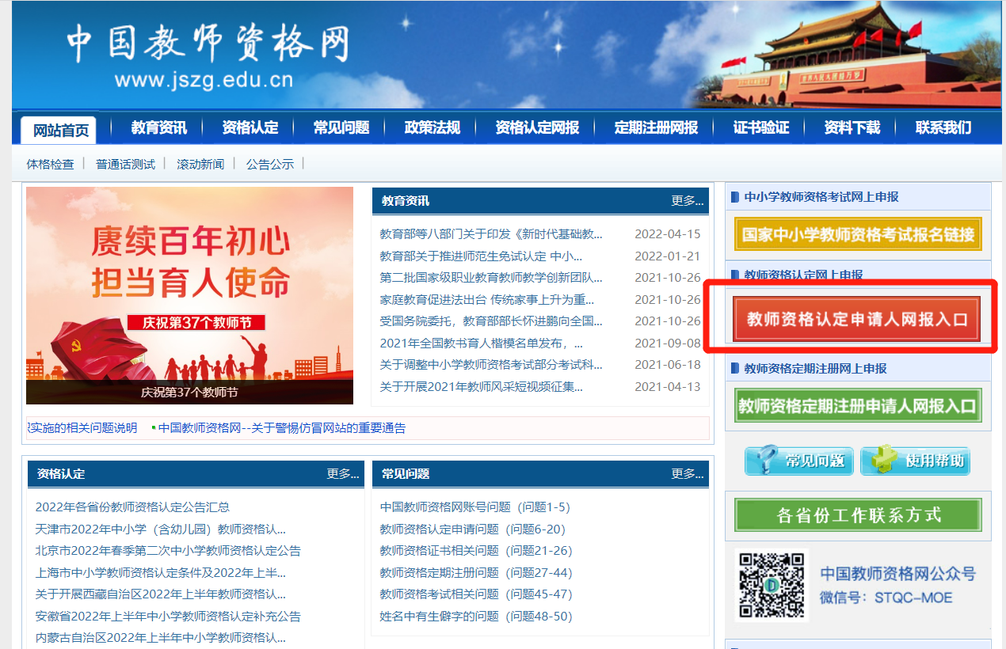Go to 资料下载 in the navigation bar
Screen dimensions: 1006x649
tap(852, 127)
